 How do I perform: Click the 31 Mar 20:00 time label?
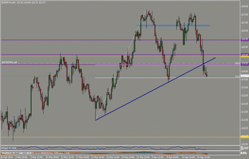(143, 157)
